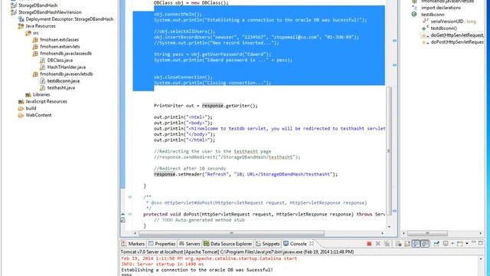Switch to the Properties tab

click(162, 244)
